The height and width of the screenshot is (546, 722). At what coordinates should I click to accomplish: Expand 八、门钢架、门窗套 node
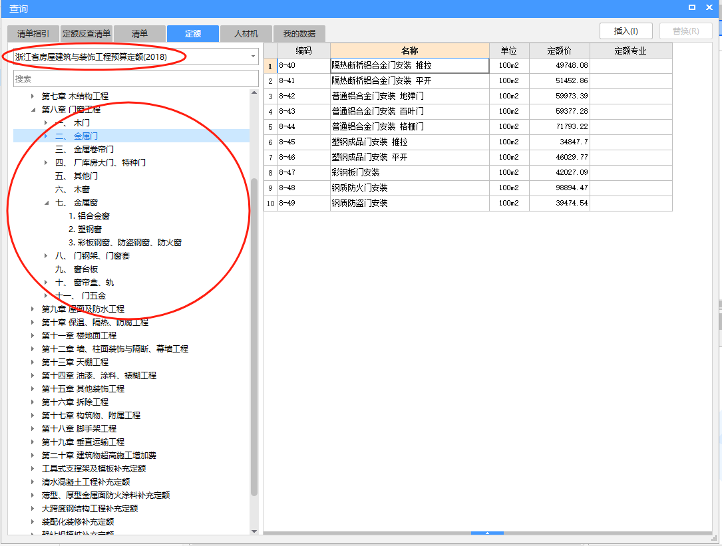[x=46, y=256]
